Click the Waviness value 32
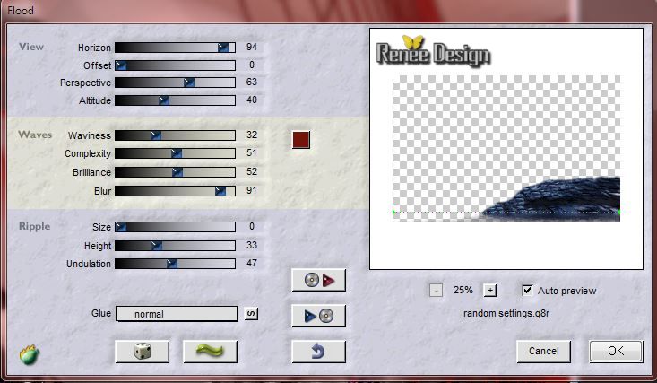Image resolution: width=657 pixels, height=383 pixels. pos(251,135)
